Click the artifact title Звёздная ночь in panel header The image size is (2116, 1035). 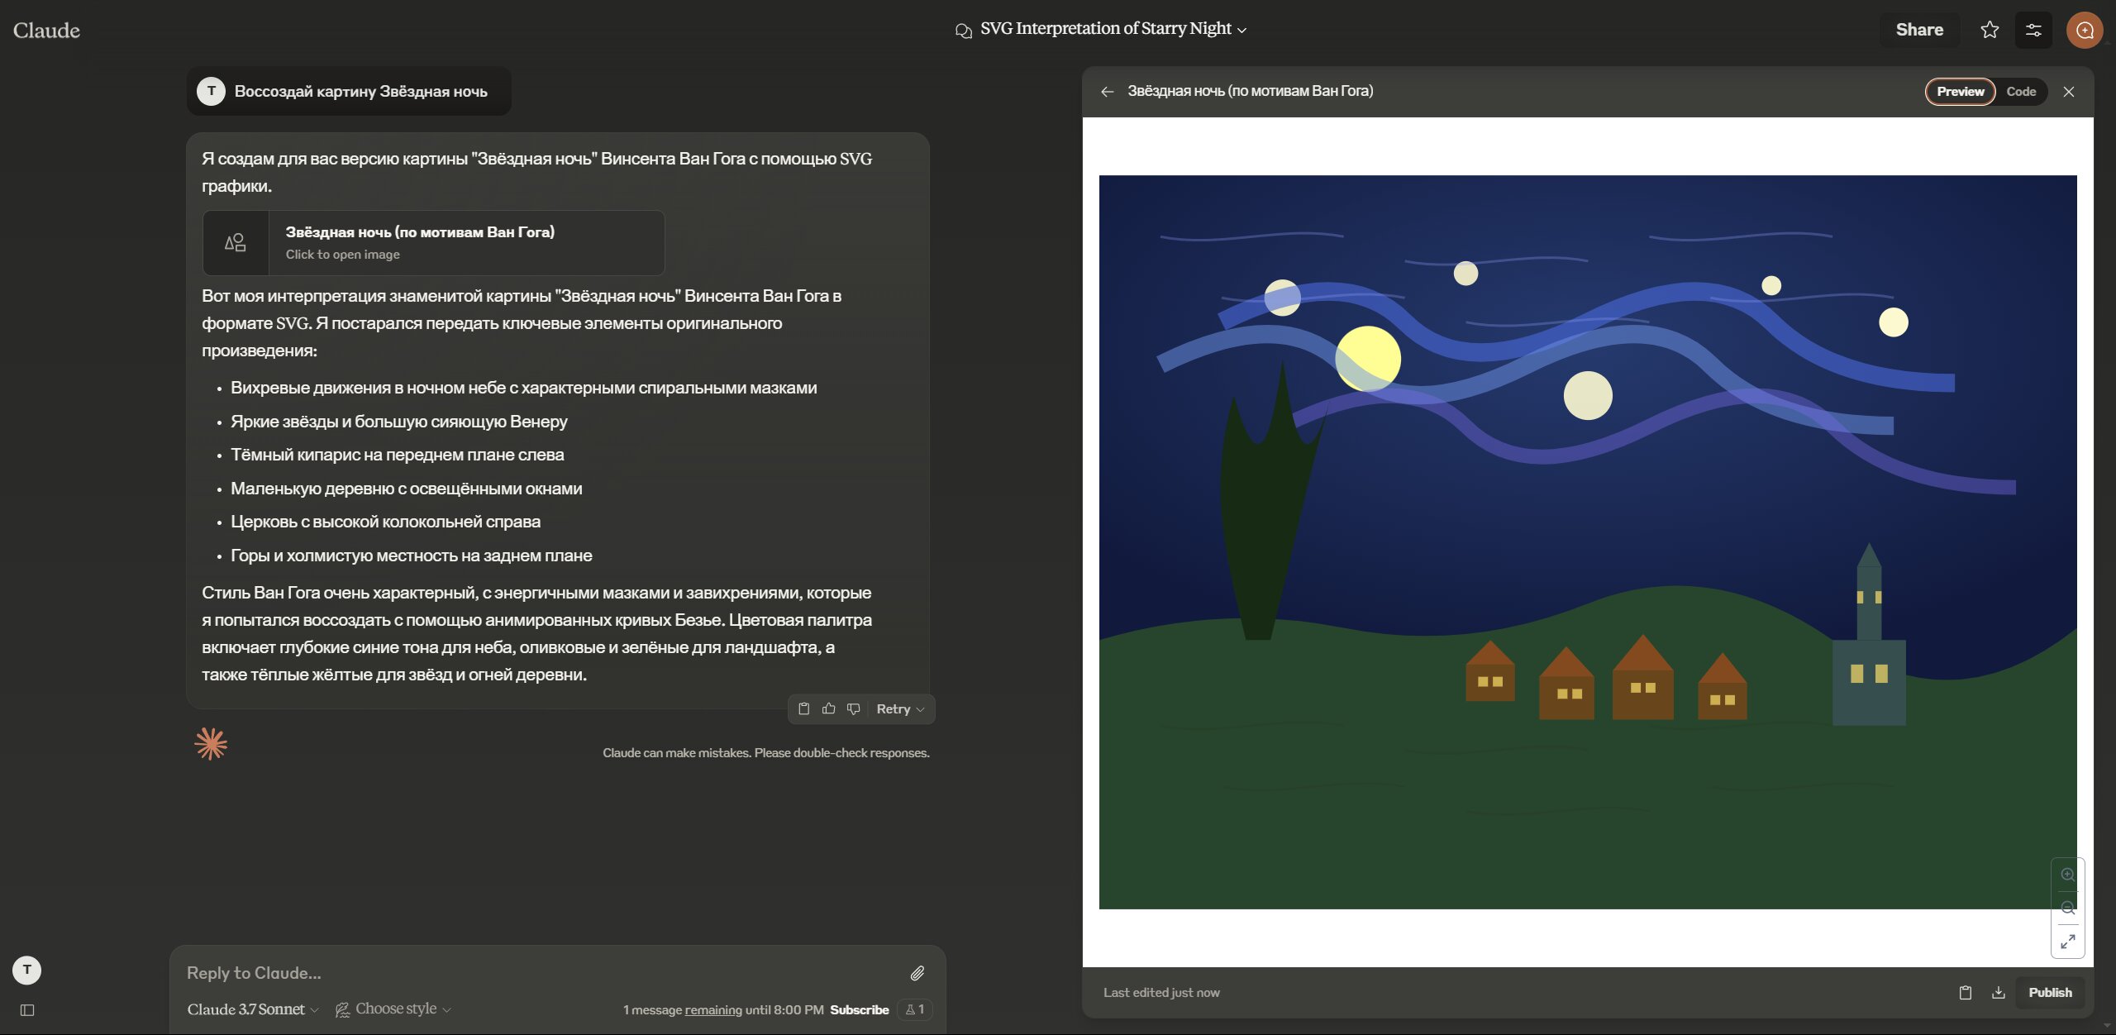[x=1250, y=91]
